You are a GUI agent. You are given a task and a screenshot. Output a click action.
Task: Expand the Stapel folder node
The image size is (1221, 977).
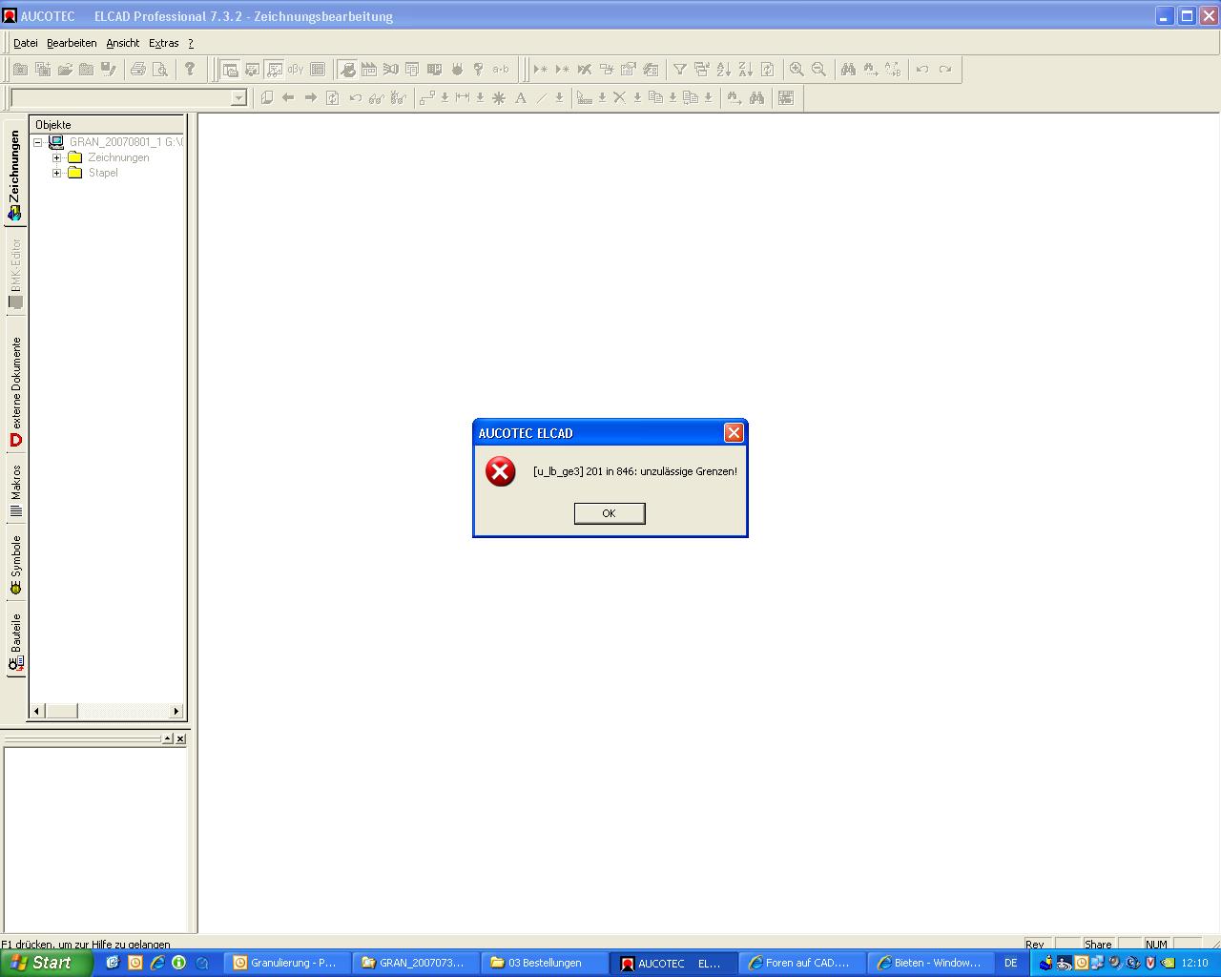click(56, 174)
